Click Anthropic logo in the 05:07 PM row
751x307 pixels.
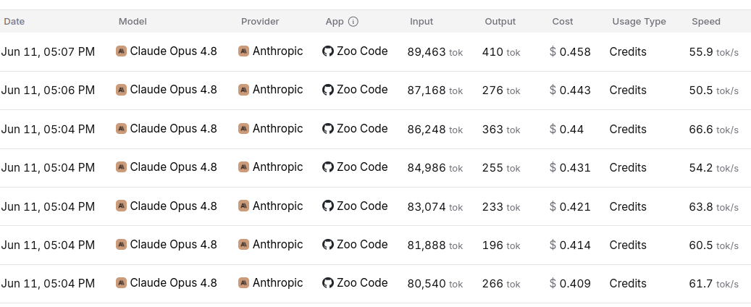click(x=244, y=51)
